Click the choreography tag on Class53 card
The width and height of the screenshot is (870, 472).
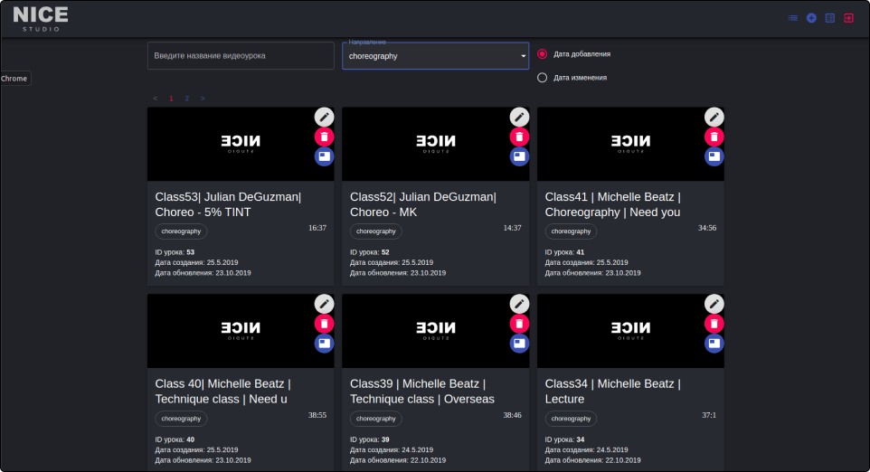(181, 231)
